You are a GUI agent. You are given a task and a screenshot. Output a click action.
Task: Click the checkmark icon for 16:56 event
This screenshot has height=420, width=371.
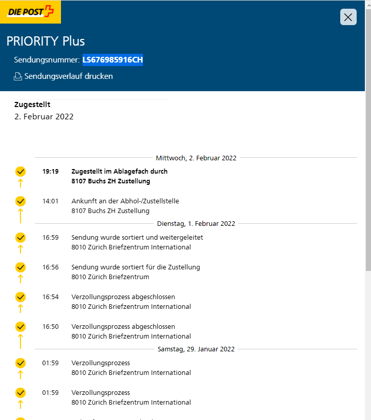point(20,267)
